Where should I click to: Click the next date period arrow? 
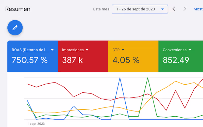[185, 9]
